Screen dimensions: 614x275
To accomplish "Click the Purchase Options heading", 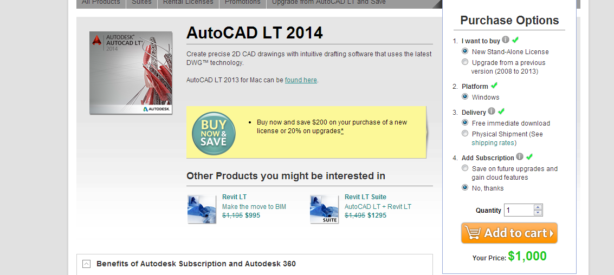I will 509,21.
